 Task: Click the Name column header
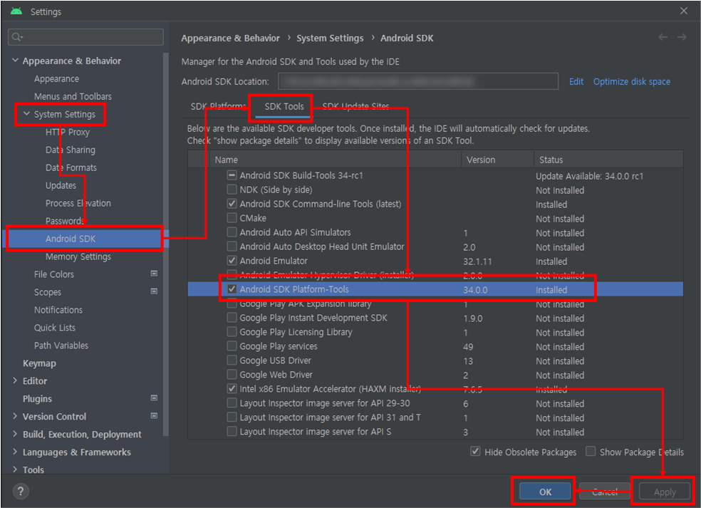pos(336,160)
